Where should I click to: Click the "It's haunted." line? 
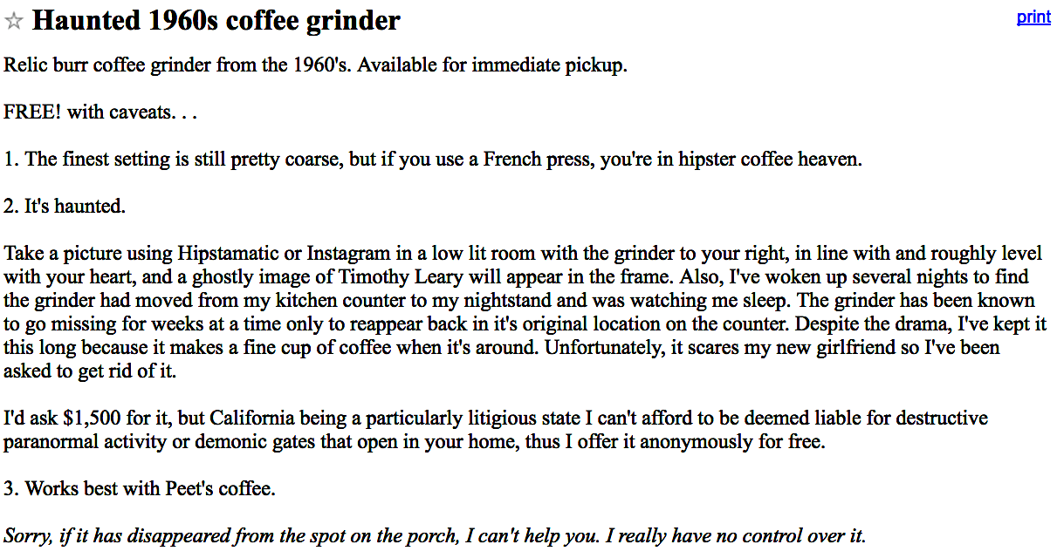pyautogui.click(x=65, y=207)
